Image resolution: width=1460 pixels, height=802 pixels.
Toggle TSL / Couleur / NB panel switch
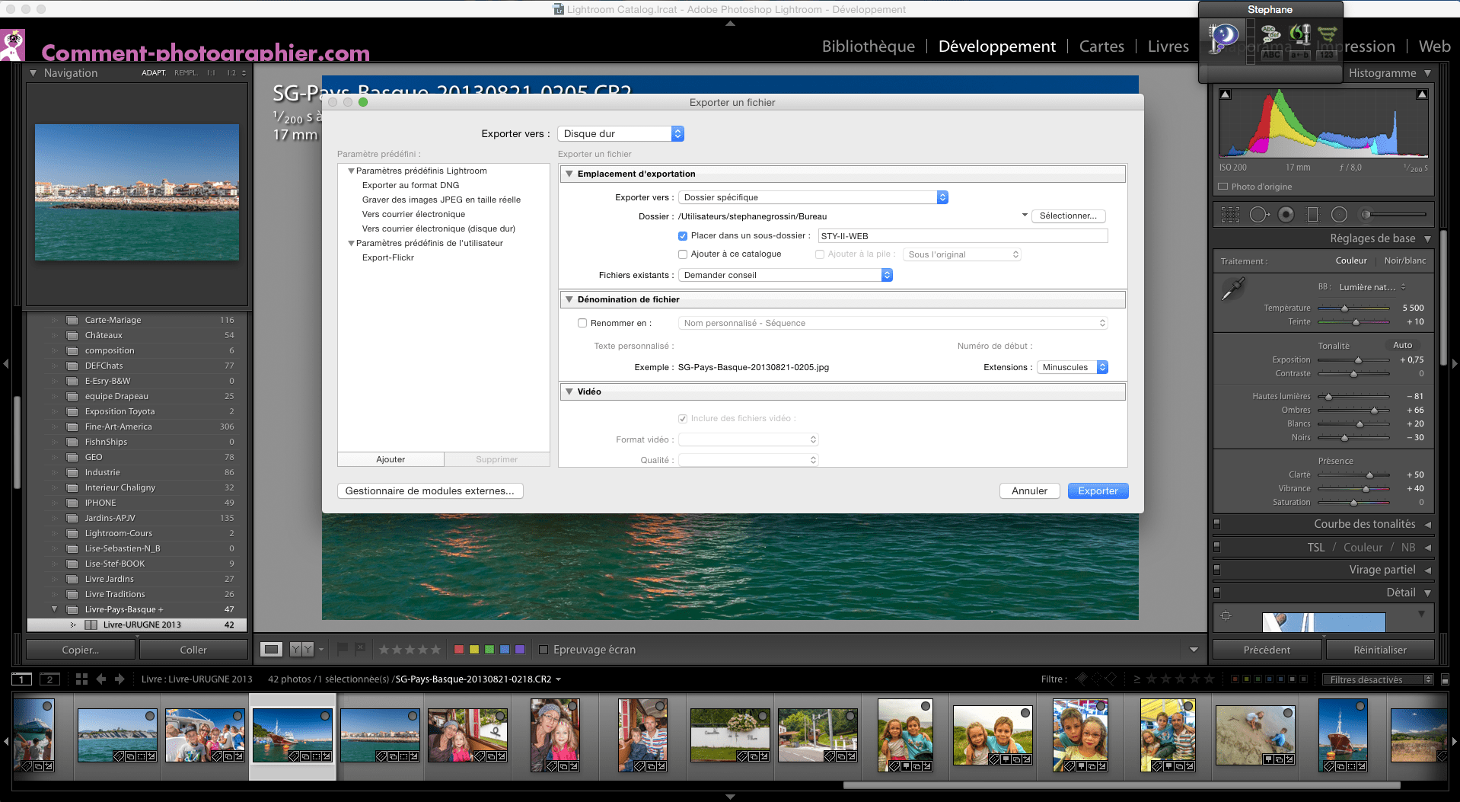[x=1216, y=547]
